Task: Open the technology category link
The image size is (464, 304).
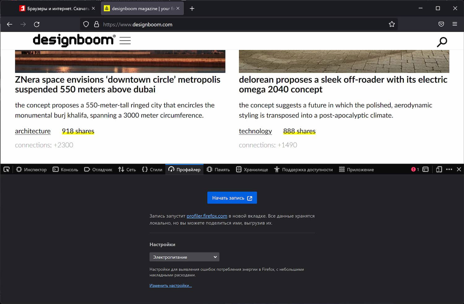Action: [x=256, y=131]
